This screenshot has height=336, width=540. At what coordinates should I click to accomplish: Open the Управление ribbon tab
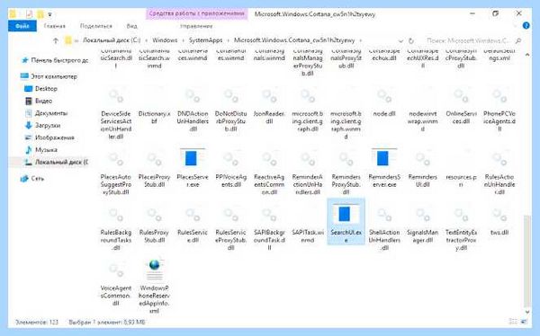point(196,26)
